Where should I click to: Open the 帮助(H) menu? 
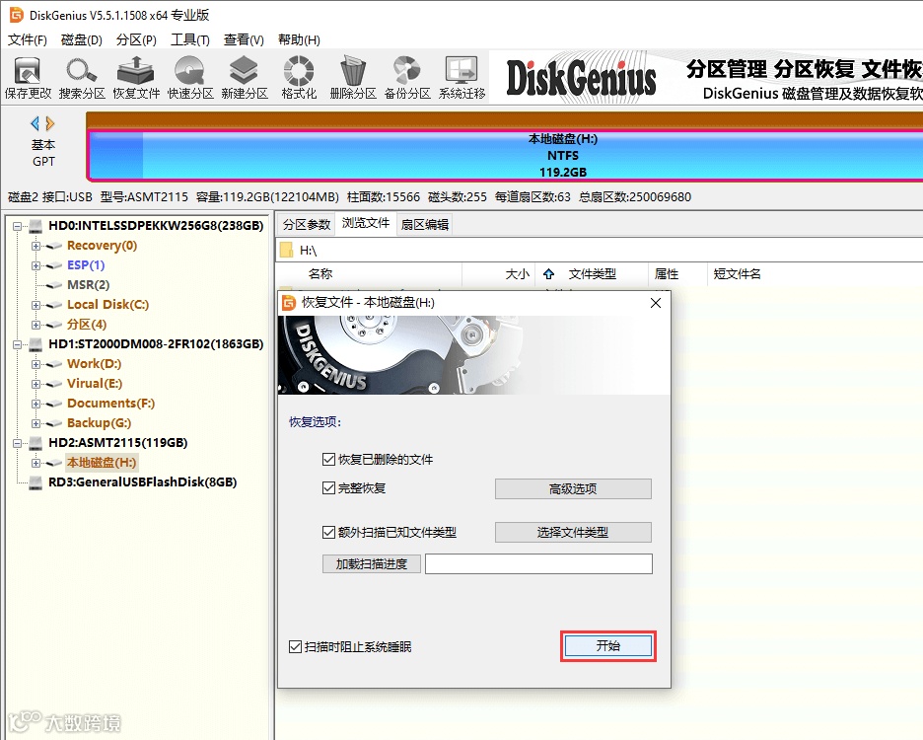[x=299, y=39]
